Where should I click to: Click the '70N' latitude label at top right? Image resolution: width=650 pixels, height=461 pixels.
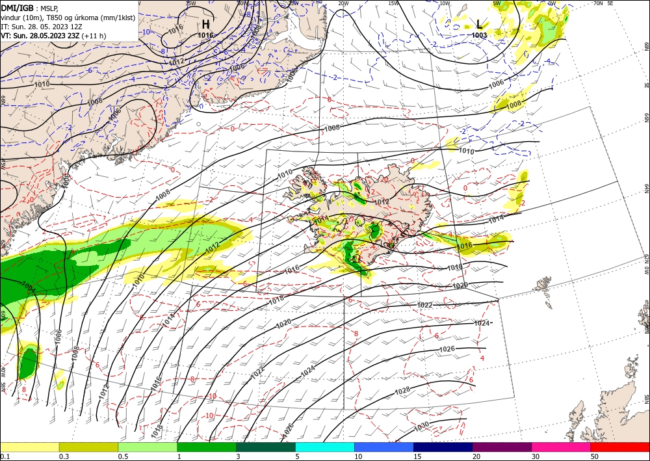[598, 3]
